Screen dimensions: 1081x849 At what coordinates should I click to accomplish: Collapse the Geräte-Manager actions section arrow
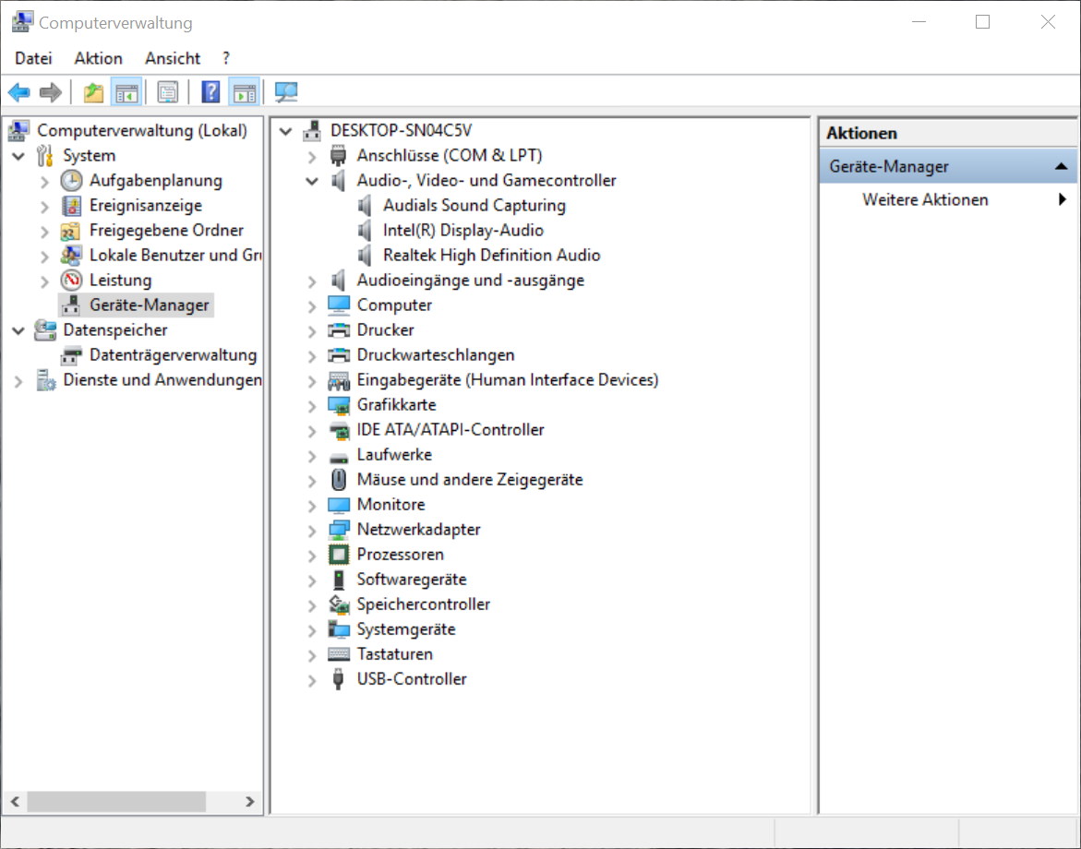(x=1061, y=167)
